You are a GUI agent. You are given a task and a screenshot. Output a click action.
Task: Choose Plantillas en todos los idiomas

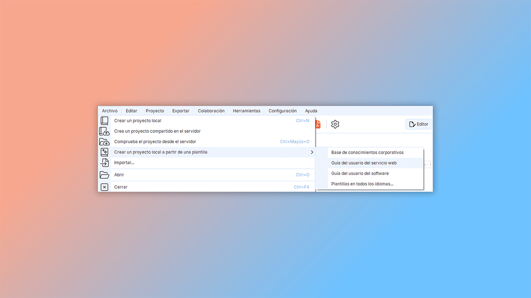363,183
